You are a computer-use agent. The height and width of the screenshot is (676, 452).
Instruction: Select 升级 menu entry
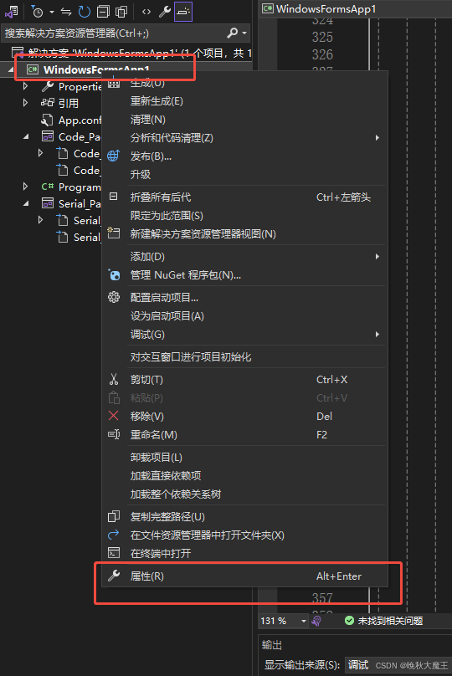coord(244,175)
